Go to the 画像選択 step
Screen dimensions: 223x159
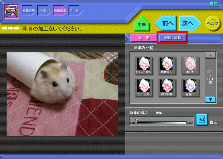click(x=29, y=11)
